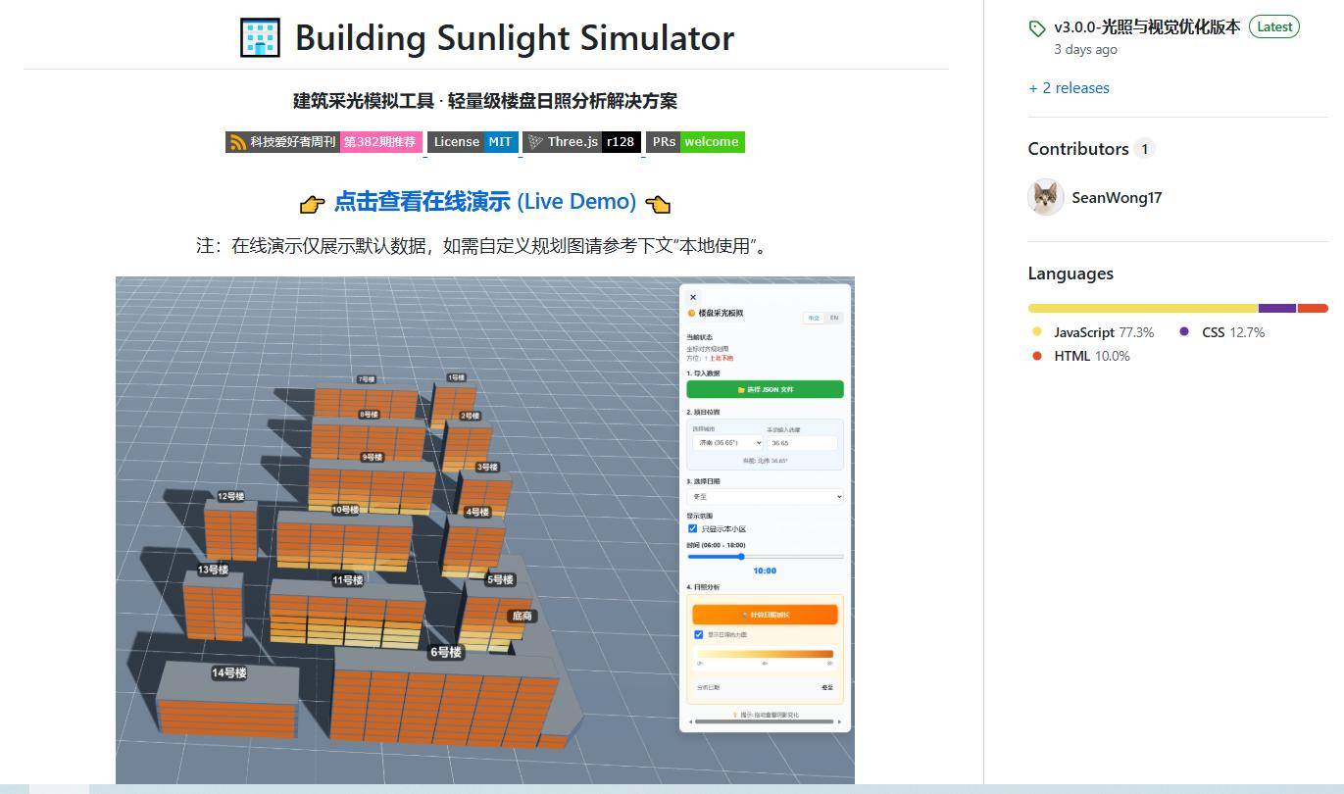Switch panel language to EN
1344x794 pixels.
[x=834, y=318]
